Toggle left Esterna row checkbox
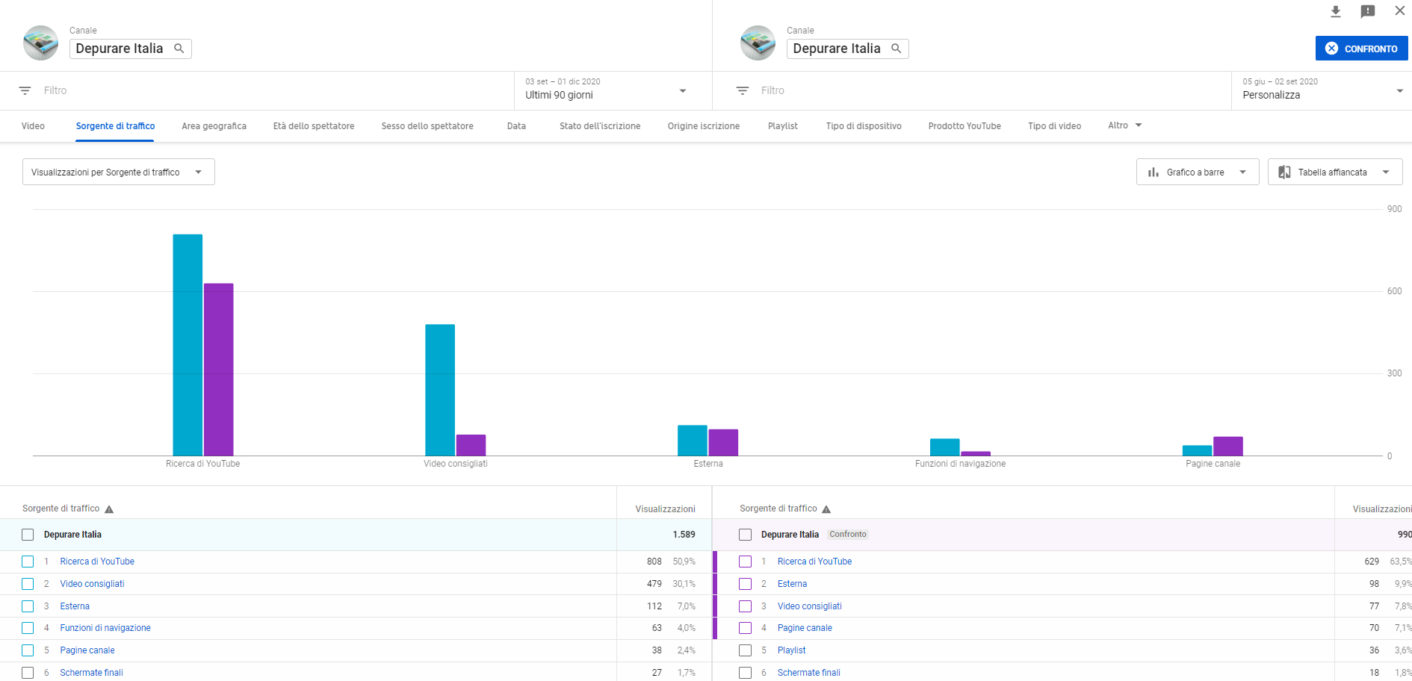The image size is (1412, 681). point(28,606)
